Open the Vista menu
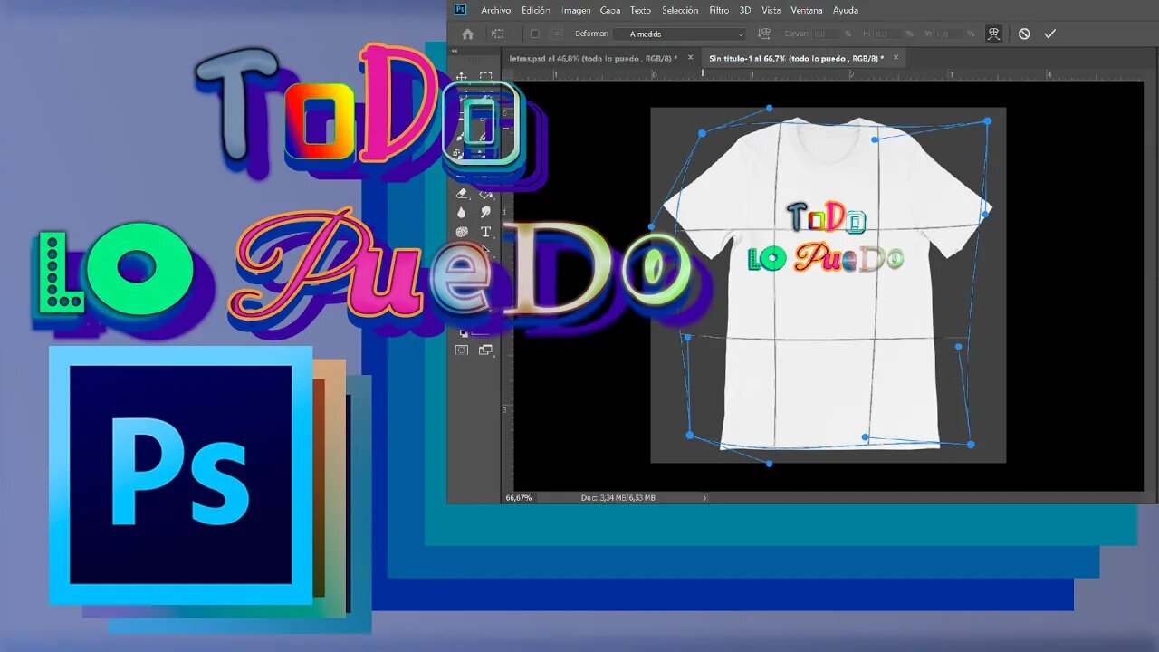This screenshot has height=652, width=1159. tap(771, 10)
